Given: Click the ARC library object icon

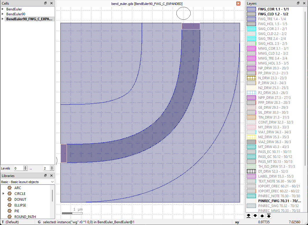Looking at the screenshot, I should 10,188.
